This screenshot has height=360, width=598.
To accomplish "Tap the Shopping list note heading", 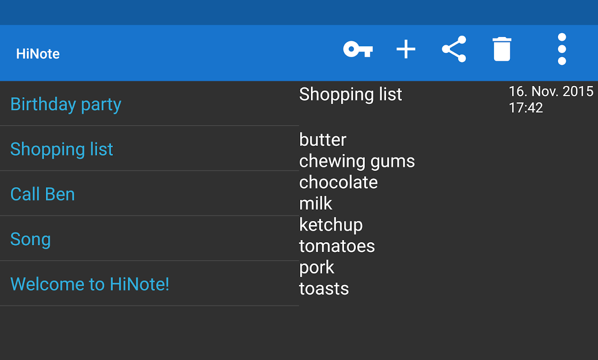I will click(x=351, y=94).
